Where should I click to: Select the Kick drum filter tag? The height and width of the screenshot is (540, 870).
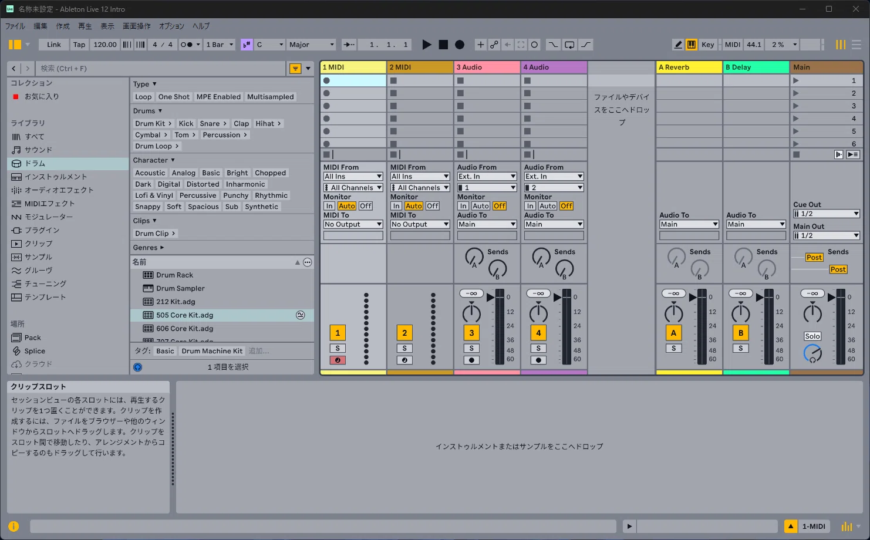[186, 123]
